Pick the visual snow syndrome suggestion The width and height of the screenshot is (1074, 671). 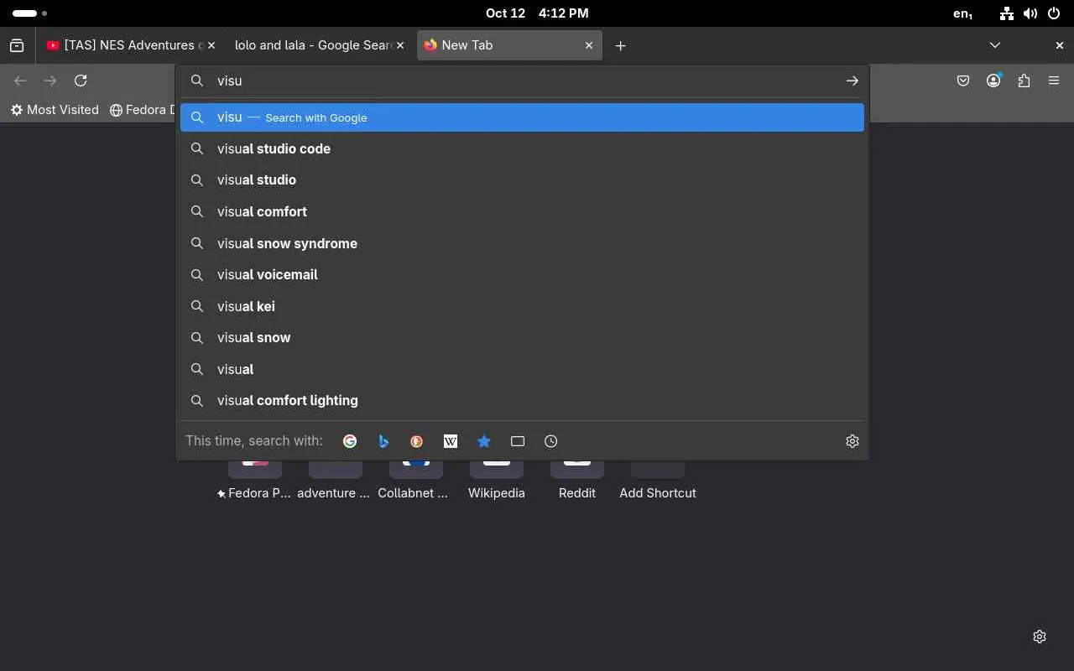[522, 243]
